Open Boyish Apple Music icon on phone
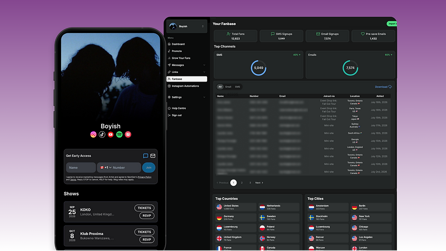The width and height of the screenshot is (446, 251). [x=128, y=134]
